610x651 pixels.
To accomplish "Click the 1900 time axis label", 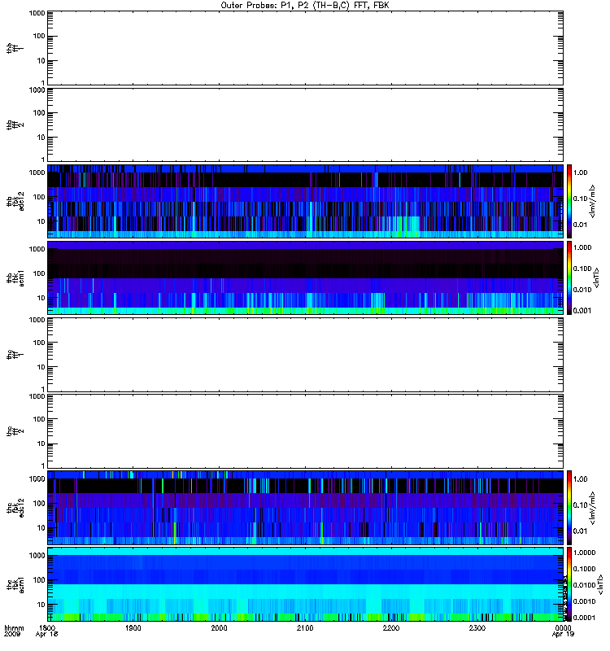I will coord(133,628).
